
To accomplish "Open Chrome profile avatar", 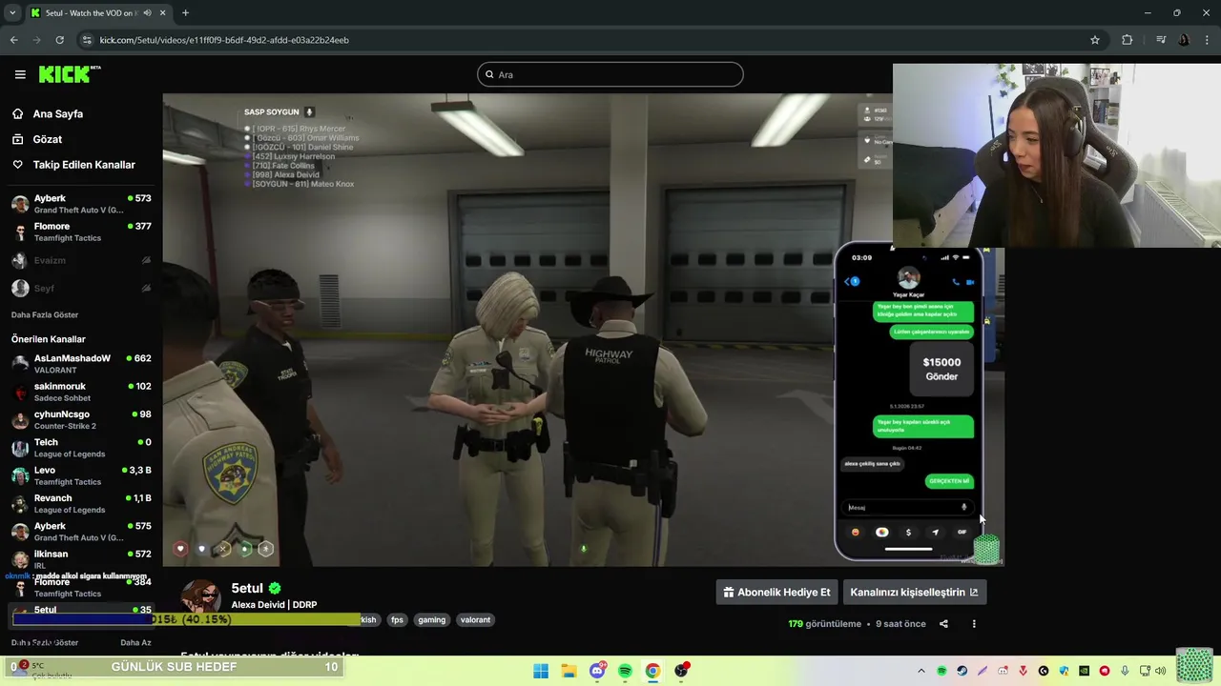I will pyautogui.click(x=1184, y=40).
